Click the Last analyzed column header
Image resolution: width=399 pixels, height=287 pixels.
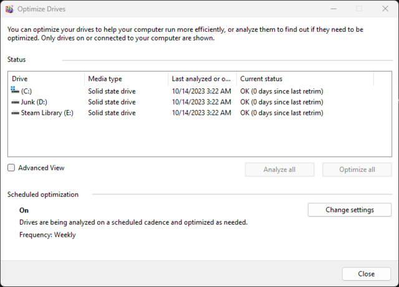click(203, 79)
